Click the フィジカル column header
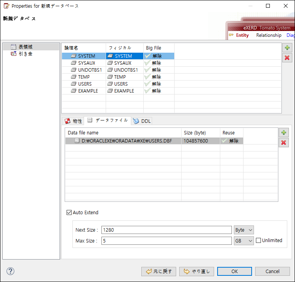 click(125, 48)
